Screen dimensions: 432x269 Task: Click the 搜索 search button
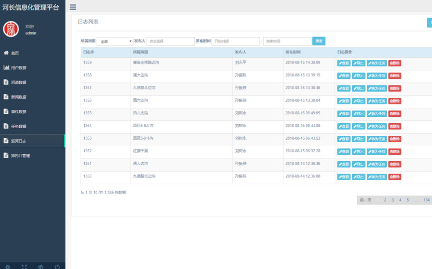319,41
